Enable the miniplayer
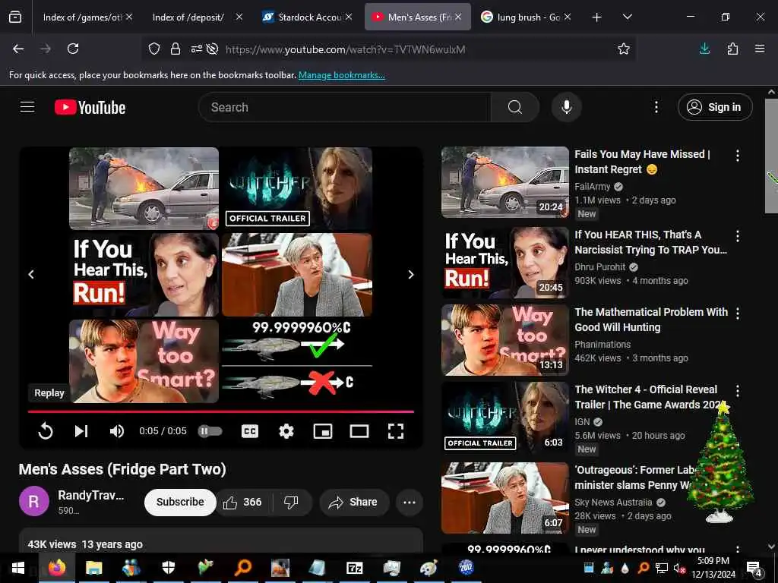 (x=323, y=431)
